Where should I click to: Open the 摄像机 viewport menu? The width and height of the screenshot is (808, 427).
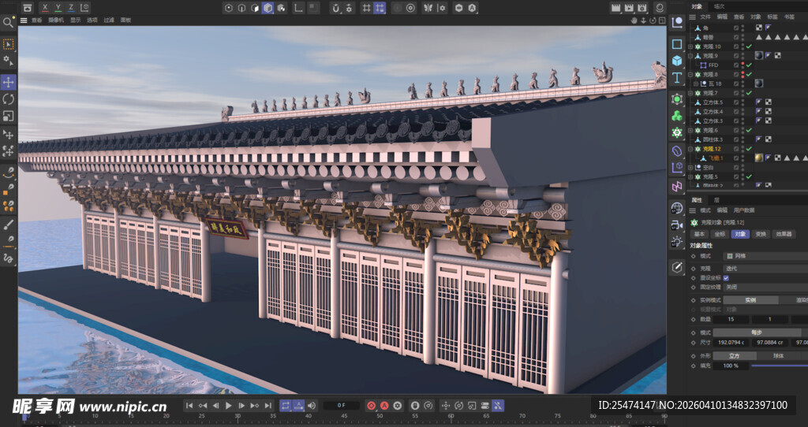pyautogui.click(x=56, y=20)
